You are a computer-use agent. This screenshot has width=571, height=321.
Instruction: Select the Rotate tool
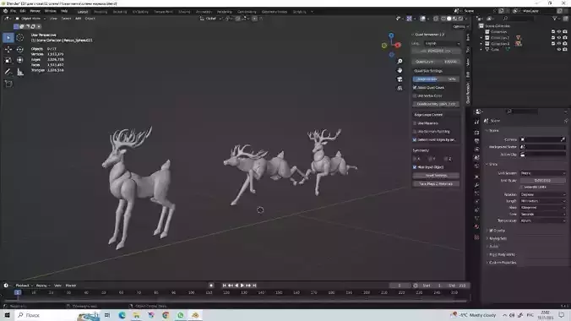(x=20, y=49)
